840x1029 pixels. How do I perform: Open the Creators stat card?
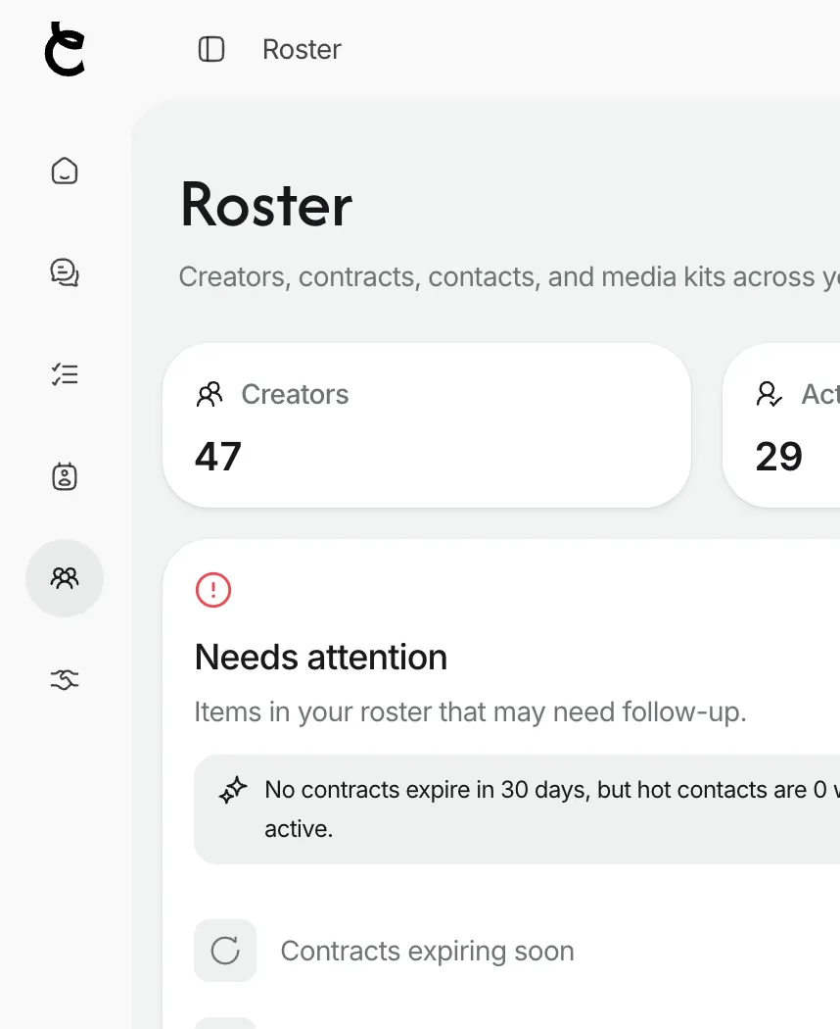click(x=427, y=425)
